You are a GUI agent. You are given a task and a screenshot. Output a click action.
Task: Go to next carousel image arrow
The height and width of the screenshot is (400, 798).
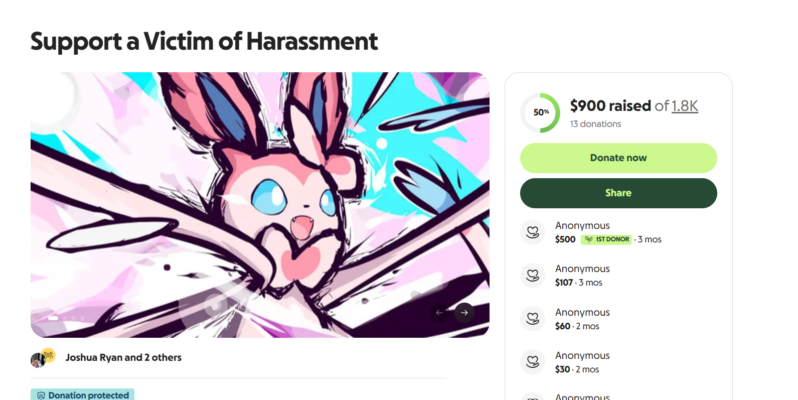click(x=464, y=313)
